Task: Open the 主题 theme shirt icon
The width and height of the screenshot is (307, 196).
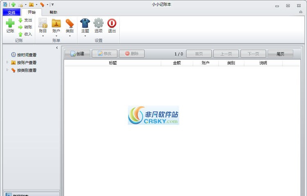Action: tap(85, 24)
